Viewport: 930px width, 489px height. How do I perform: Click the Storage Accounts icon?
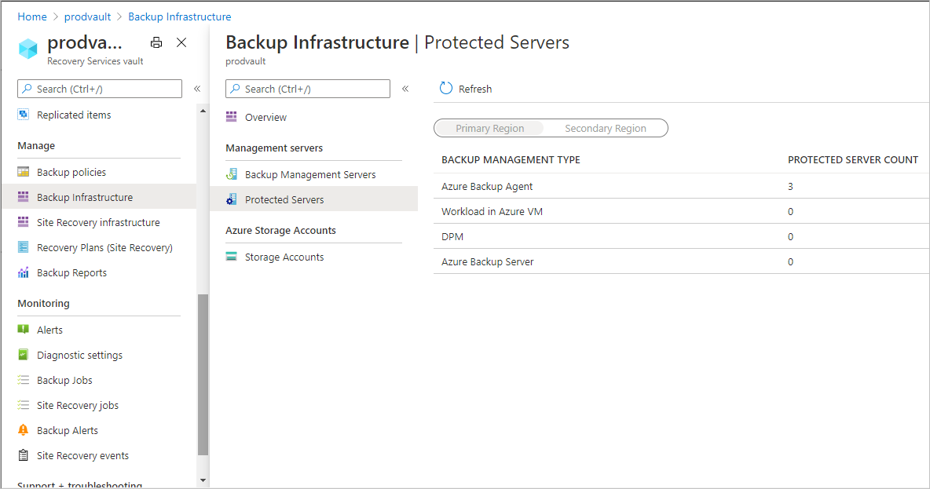231,257
